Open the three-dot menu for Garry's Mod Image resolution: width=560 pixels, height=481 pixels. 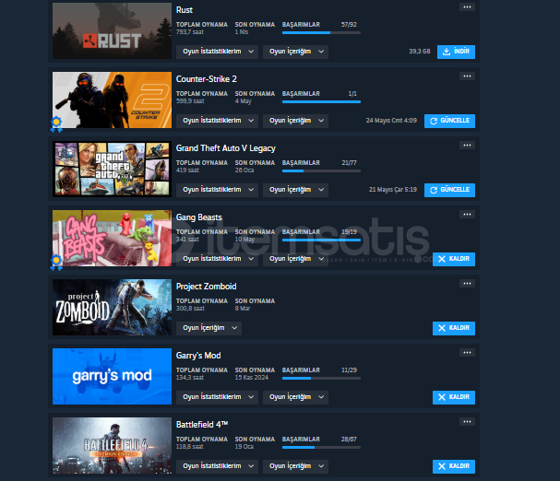467,353
